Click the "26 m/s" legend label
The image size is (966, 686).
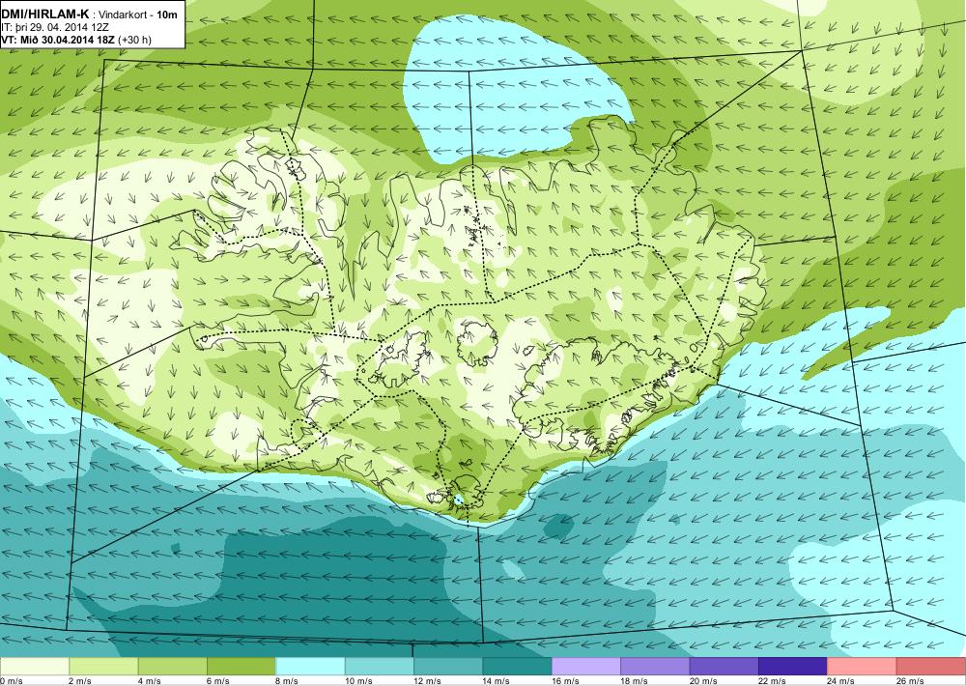911,681
